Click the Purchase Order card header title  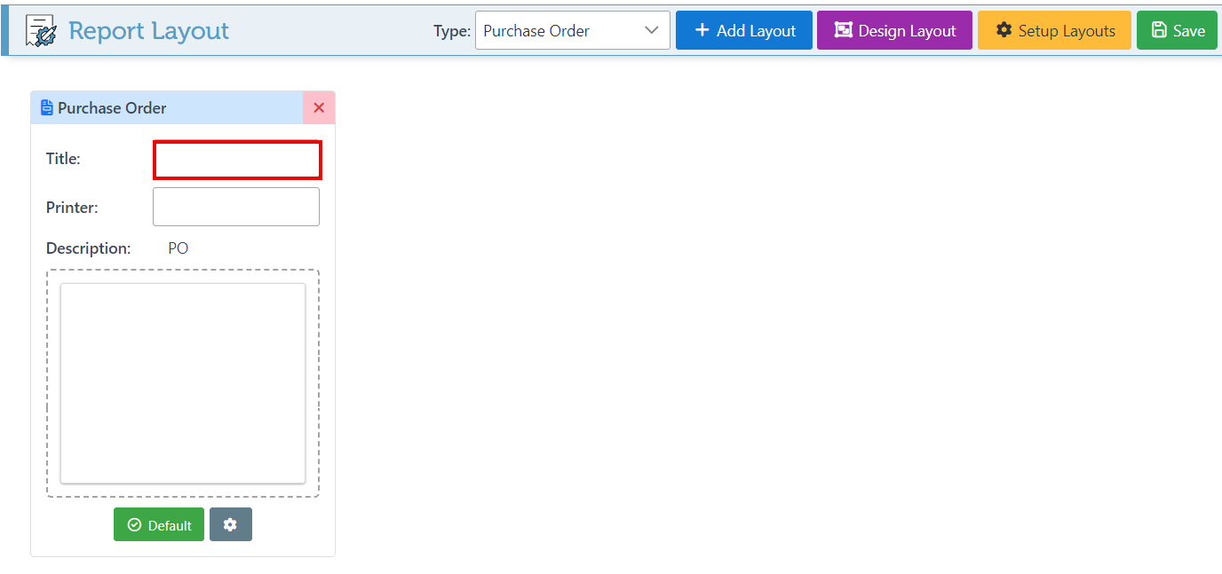(x=112, y=108)
